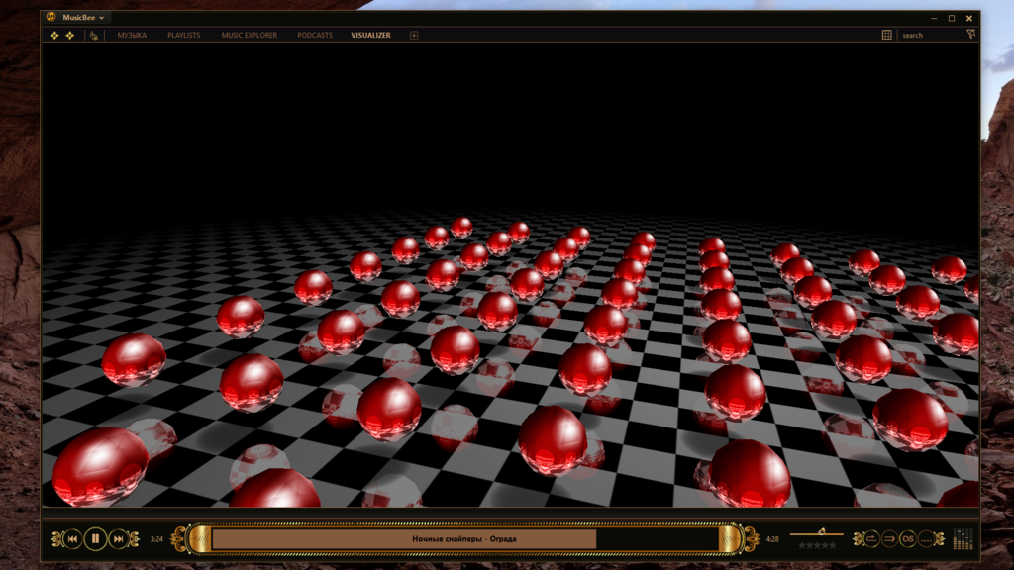Click the music library icon before МУЗЫКА
Image resolution: width=1014 pixels, height=570 pixels.
pyautogui.click(x=94, y=36)
